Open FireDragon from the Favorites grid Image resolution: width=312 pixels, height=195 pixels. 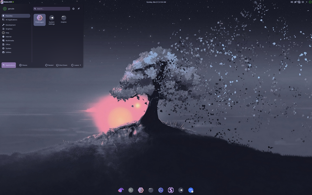(39, 20)
